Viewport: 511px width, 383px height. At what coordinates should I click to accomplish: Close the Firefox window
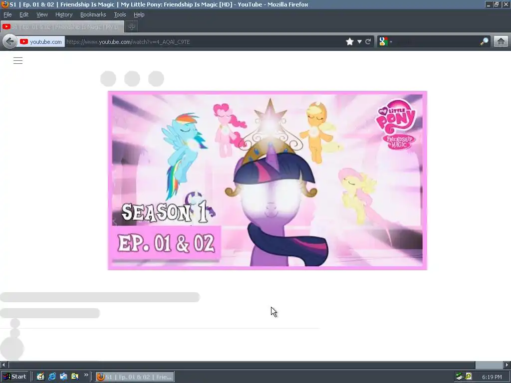[x=506, y=4]
